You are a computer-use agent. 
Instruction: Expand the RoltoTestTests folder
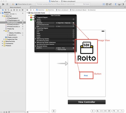point(2,41)
